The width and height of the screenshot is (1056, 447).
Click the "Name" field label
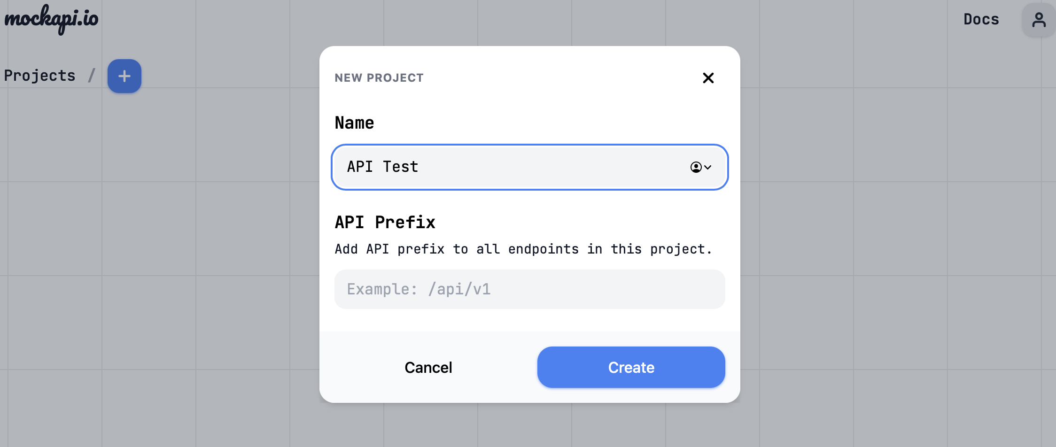point(354,123)
